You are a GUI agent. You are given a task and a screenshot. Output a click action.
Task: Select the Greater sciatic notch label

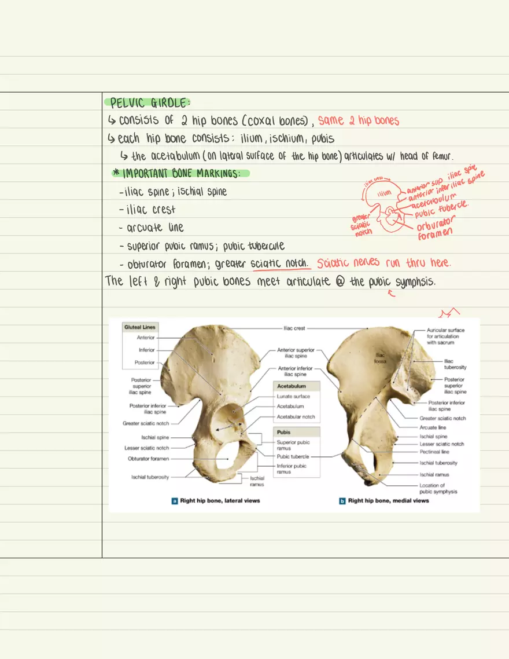tap(145, 423)
